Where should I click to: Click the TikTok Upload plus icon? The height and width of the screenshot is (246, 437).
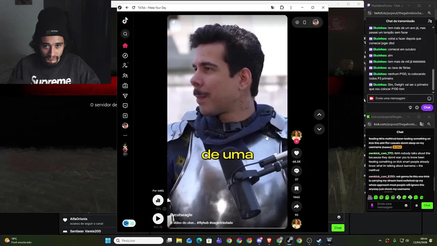point(125,116)
